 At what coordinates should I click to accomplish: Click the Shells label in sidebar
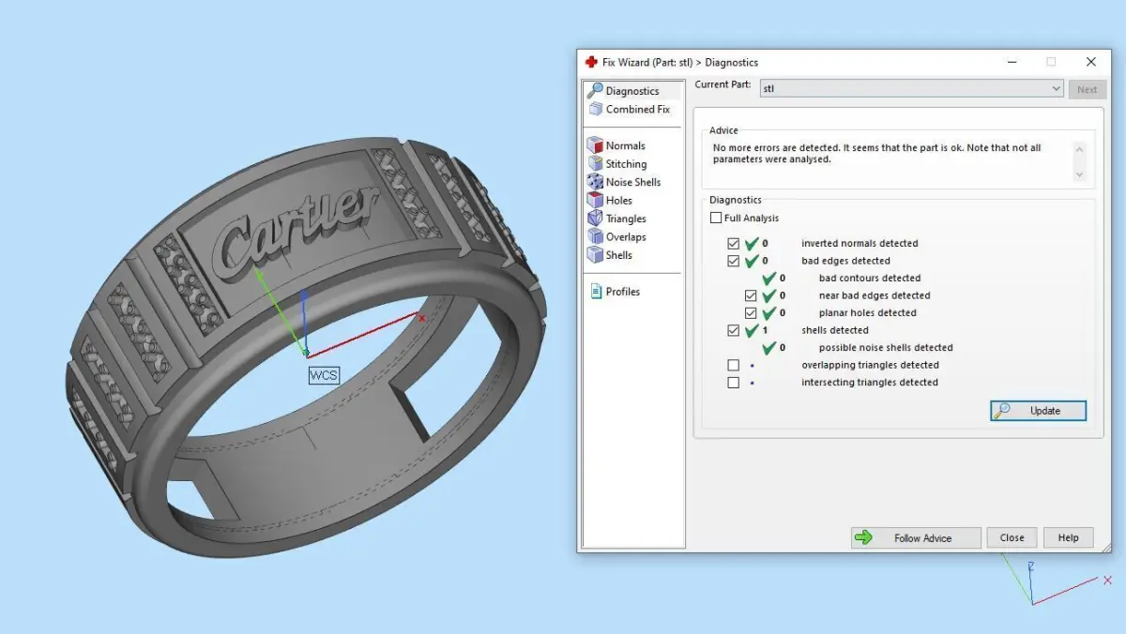point(618,255)
